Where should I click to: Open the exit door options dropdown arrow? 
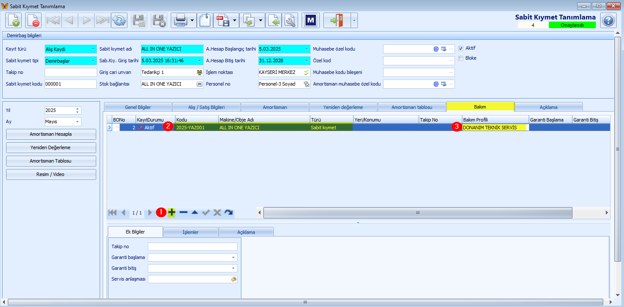tap(354, 20)
